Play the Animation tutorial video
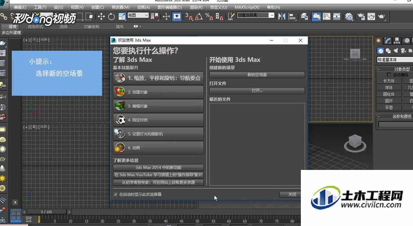 click(x=158, y=148)
